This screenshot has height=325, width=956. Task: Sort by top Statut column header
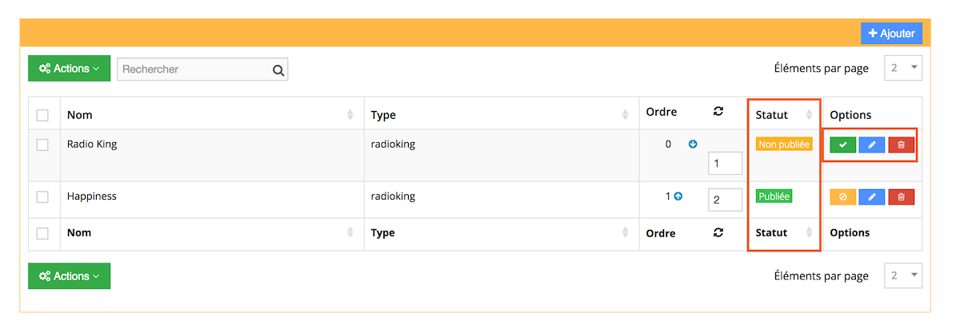(772, 114)
